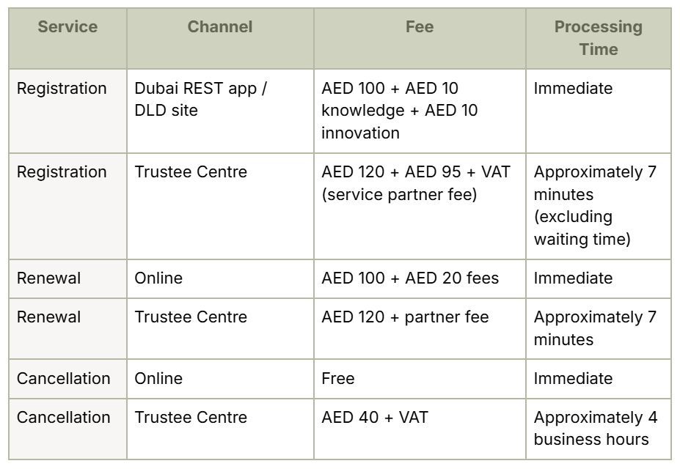Click the 'service partner fee' cell
The width and height of the screenshot is (680, 469).
[x=416, y=183]
